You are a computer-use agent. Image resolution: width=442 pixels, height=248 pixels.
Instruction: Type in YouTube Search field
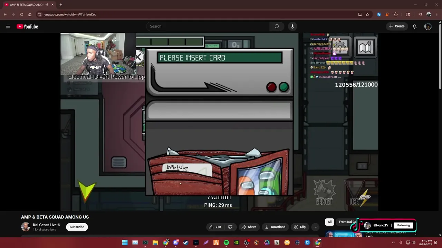[x=208, y=27]
